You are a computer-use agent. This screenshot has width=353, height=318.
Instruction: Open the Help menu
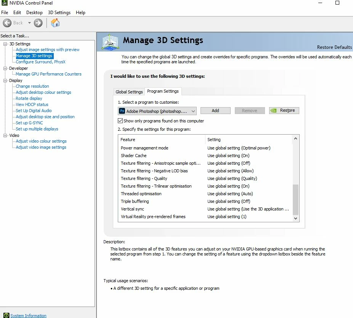tap(80, 13)
